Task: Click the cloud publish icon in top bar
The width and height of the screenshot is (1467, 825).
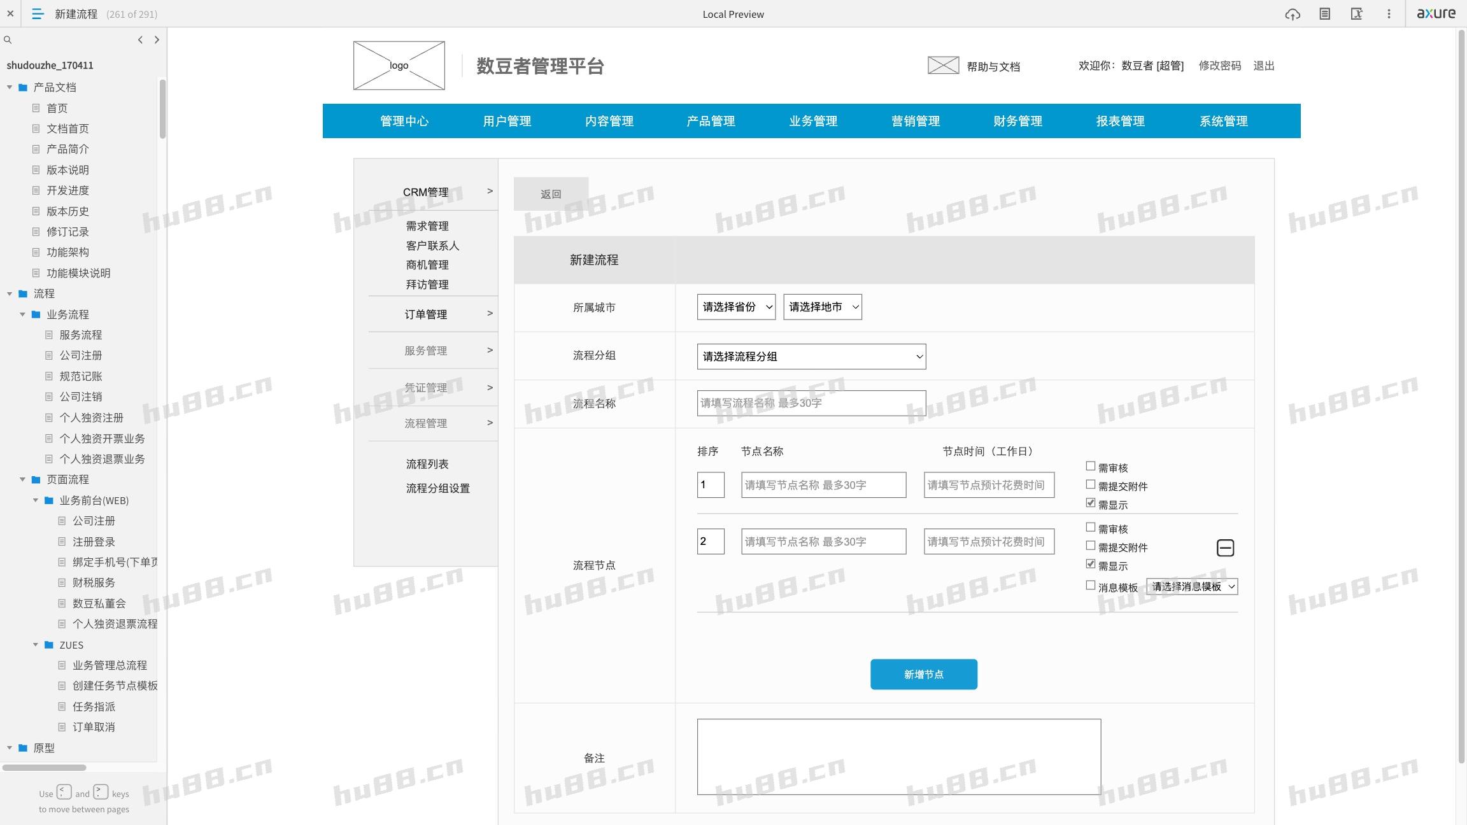Action: tap(1292, 14)
